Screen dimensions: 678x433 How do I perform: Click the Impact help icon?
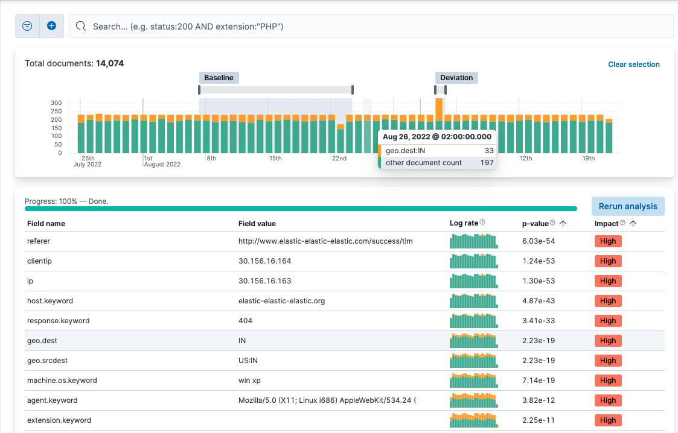(622, 223)
